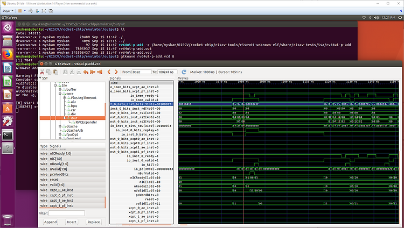Viewport: 404px width, 228px height.
Task: Click the Zoom In icon in GTKWave
Action: [72, 72]
